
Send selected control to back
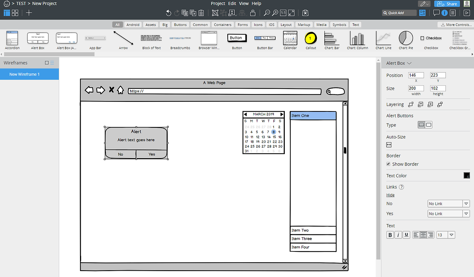(x=440, y=104)
